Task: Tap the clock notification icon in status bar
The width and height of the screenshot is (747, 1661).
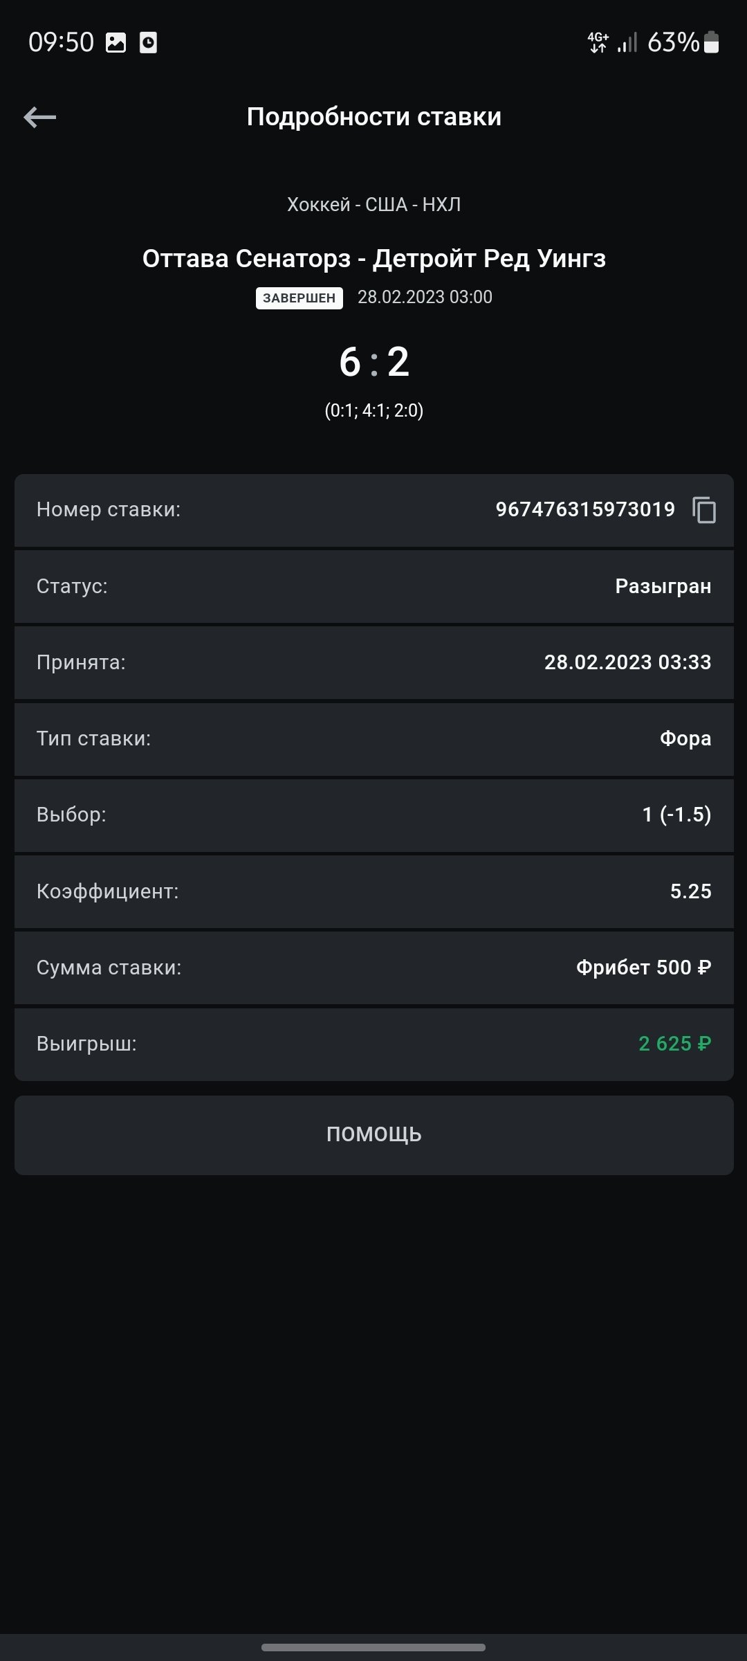Action: (x=148, y=43)
